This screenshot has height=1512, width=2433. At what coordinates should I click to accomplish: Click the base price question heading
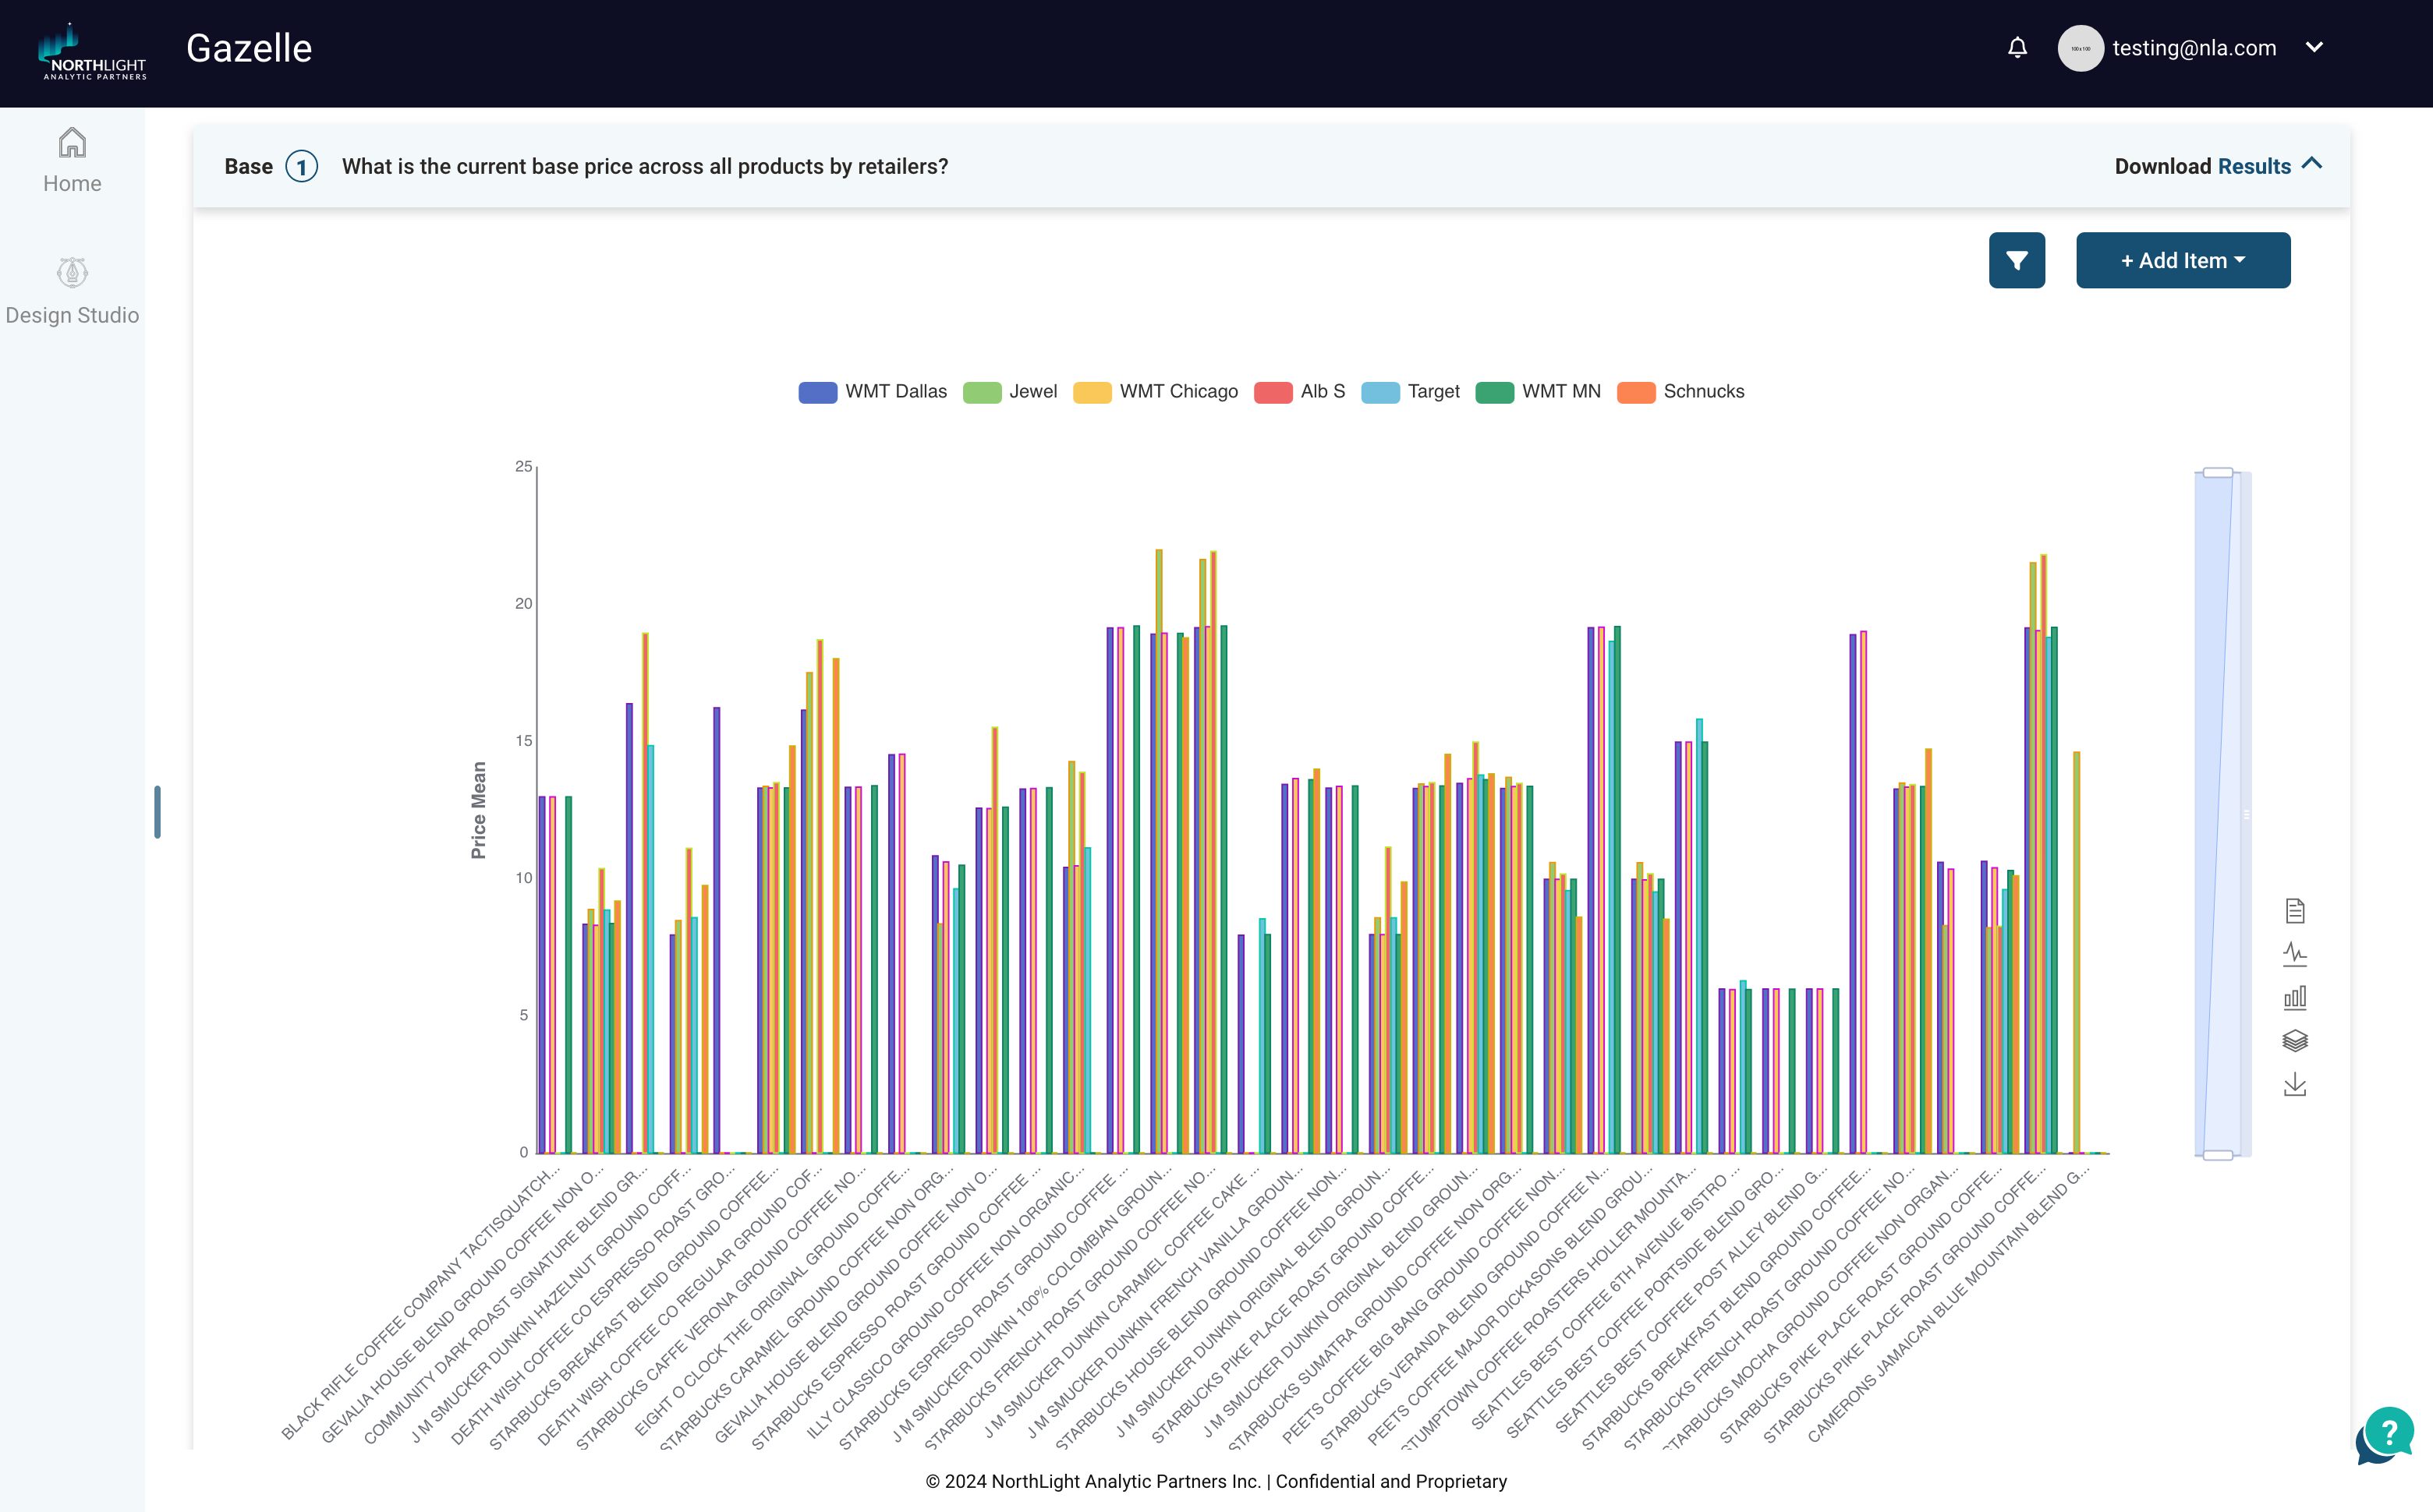[645, 166]
